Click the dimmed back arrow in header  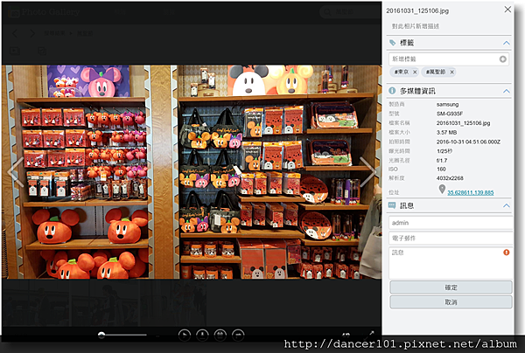(x=15, y=33)
